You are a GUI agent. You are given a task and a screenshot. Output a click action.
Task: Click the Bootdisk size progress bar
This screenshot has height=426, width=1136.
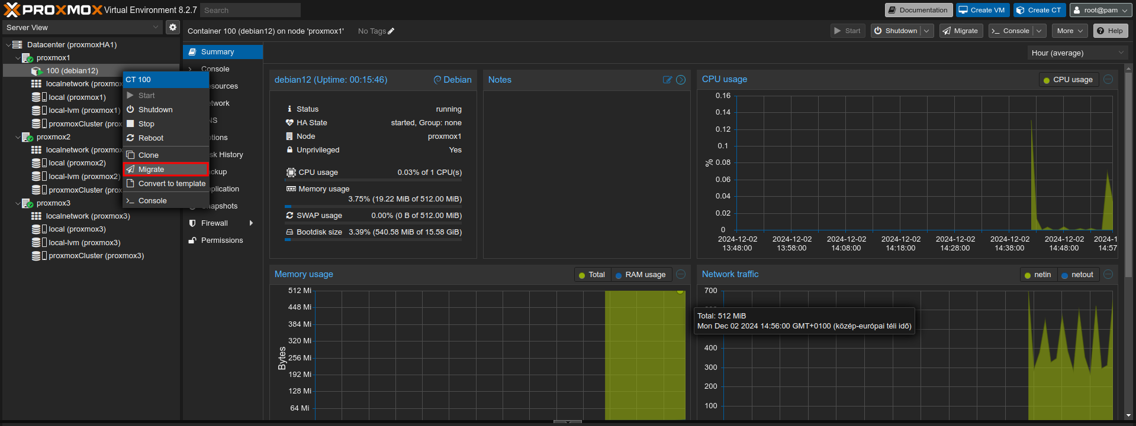(373, 239)
